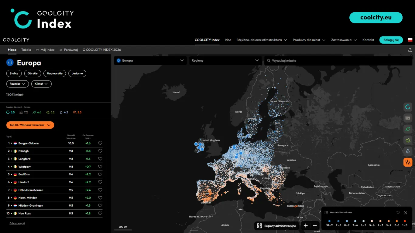Favorite Höhr-Grenzhausen with the heart icon
The image size is (415, 233).
[100, 190]
